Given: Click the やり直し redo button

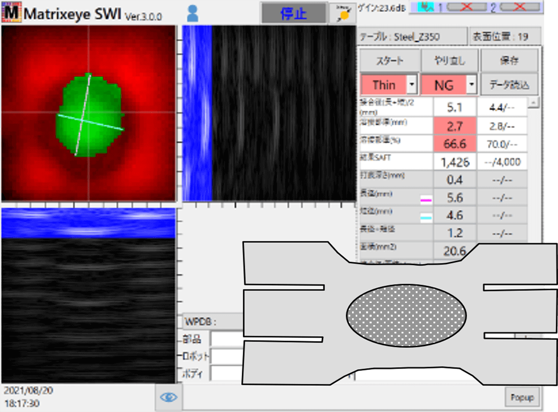Looking at the screenshot, I should 450,61.
